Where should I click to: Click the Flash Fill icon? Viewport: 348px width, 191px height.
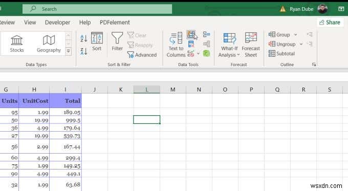coord(191,34)
